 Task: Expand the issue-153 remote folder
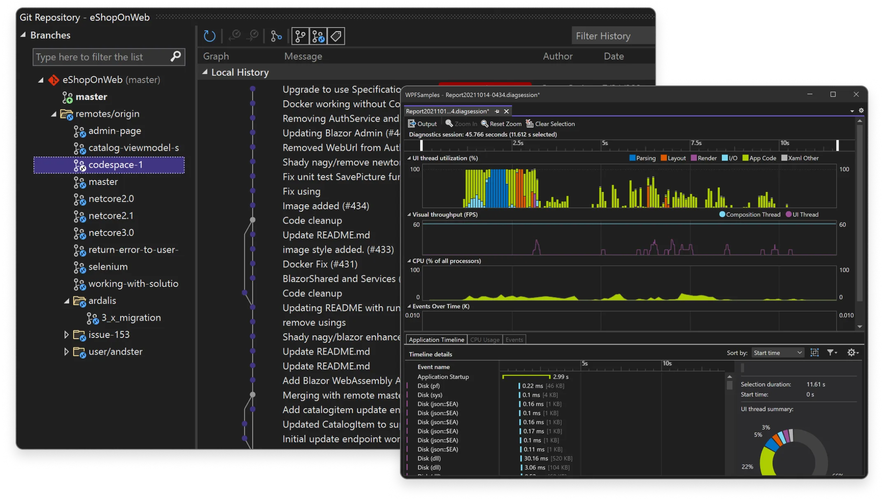tap(67, 335)
